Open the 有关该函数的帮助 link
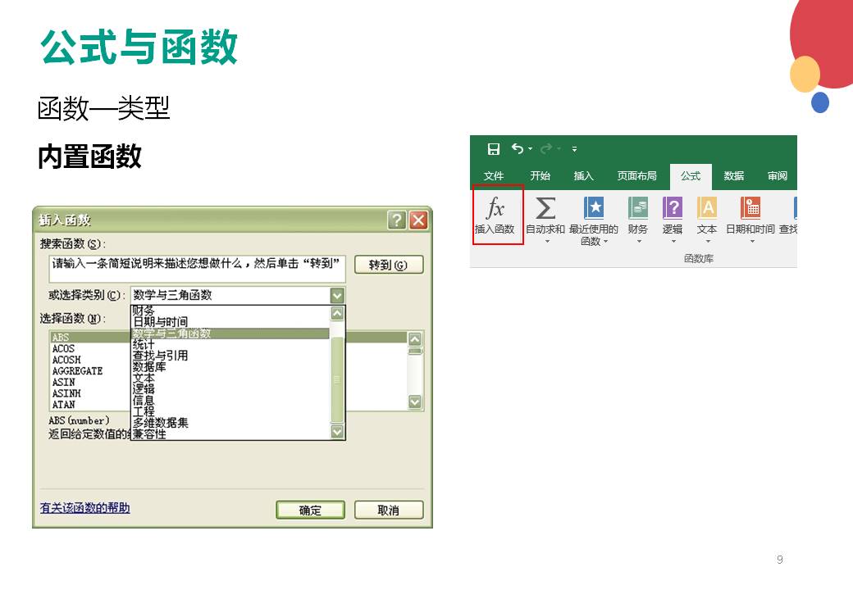The height and width of the screenshot is (590, 853). 84,508
